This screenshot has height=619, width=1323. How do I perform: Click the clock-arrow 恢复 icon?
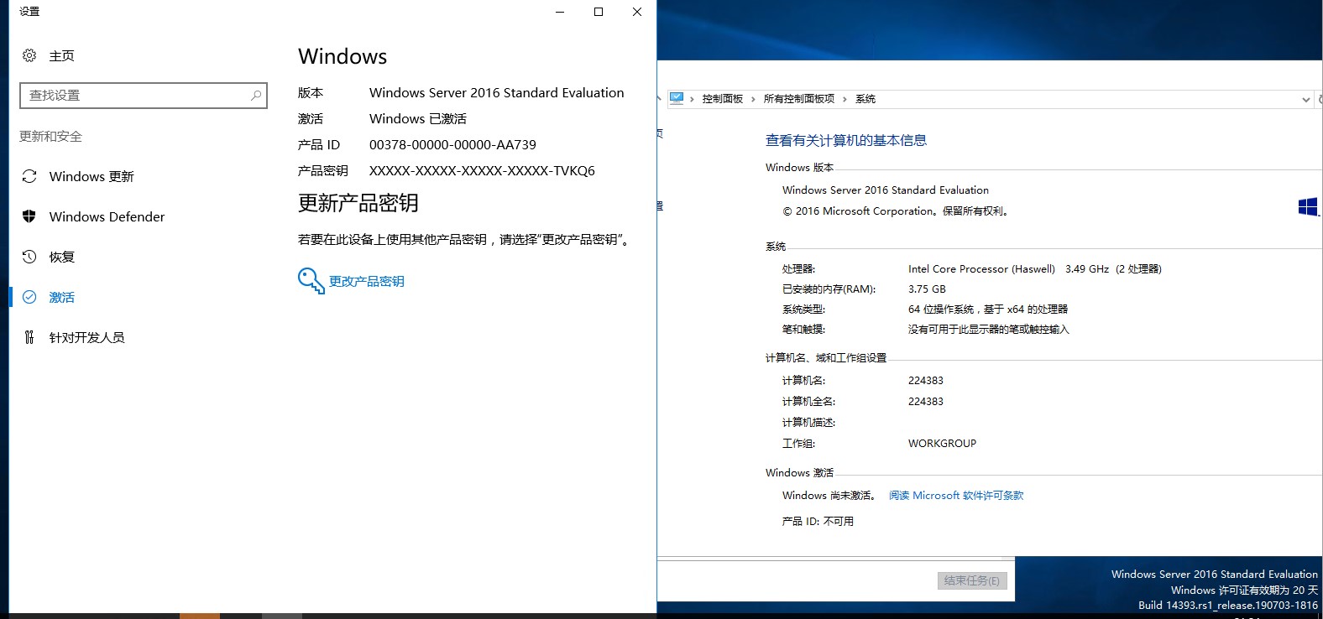point(29,257)
